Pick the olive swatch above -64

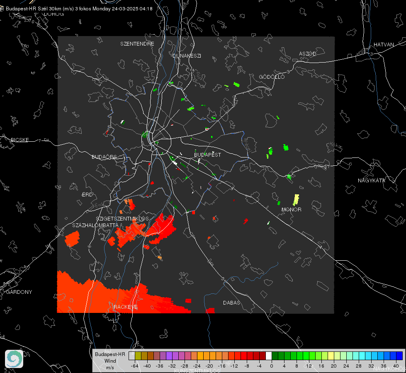138,356
